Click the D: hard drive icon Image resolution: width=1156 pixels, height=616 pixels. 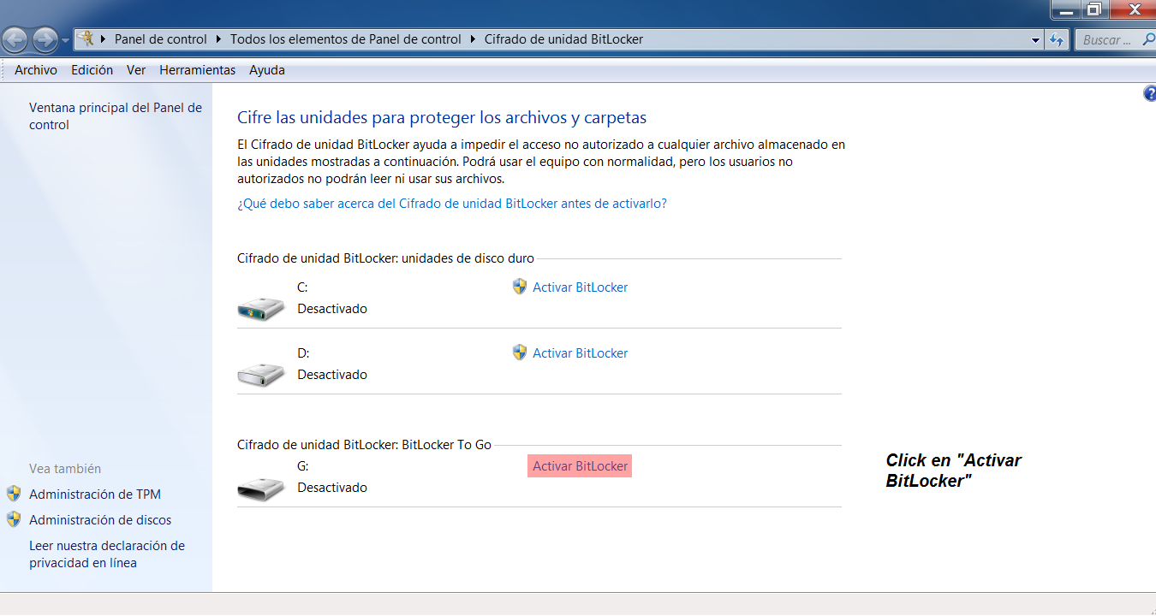click(x=260, y=373)
